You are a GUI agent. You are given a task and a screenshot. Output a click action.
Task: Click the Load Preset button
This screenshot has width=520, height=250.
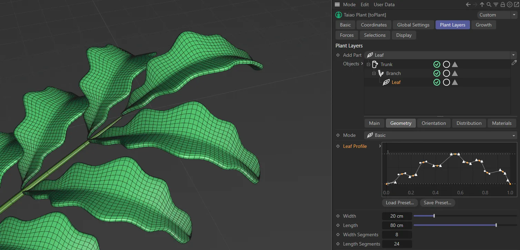(x=400, y=203)
